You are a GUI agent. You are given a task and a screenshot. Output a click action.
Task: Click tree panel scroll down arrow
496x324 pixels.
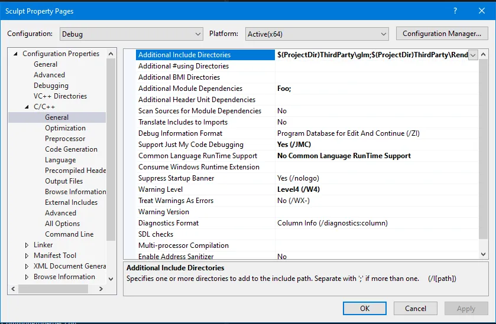[111, 279]
